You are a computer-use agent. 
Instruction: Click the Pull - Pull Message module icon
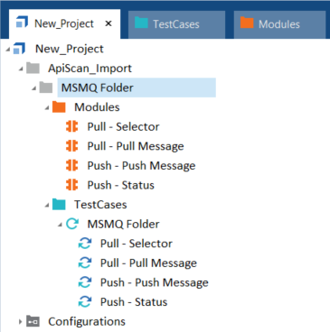(72, 146)
